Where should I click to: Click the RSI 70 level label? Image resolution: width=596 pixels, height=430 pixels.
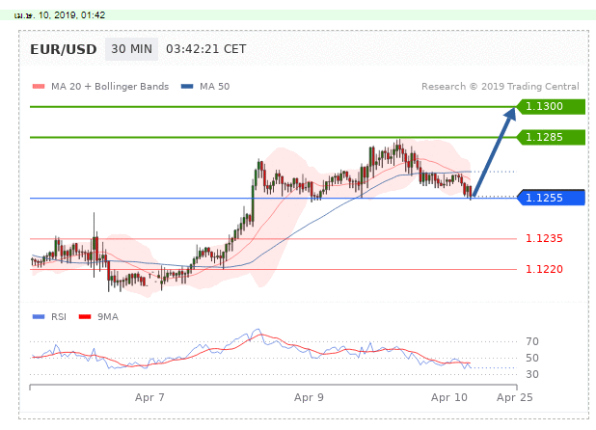click(532, 341)
